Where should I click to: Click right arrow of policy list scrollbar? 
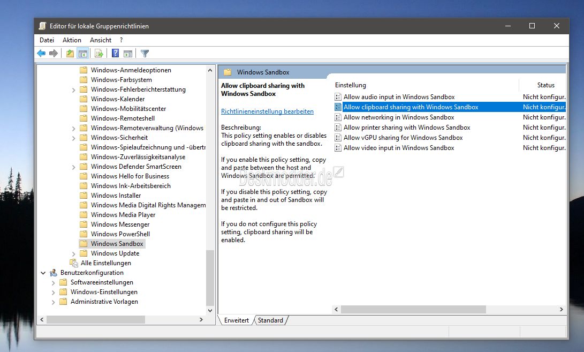561,310
